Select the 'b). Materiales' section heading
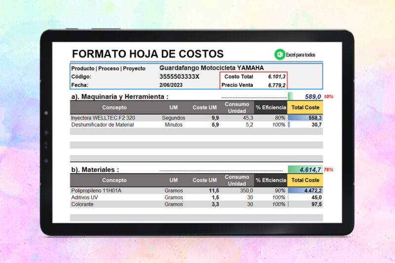 coord(95,170)
